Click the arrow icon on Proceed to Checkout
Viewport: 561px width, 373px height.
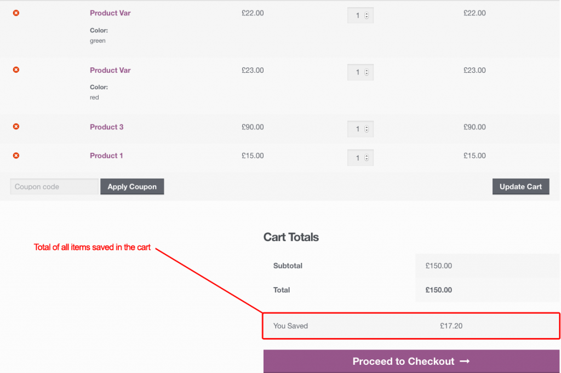tap(465, 361)
